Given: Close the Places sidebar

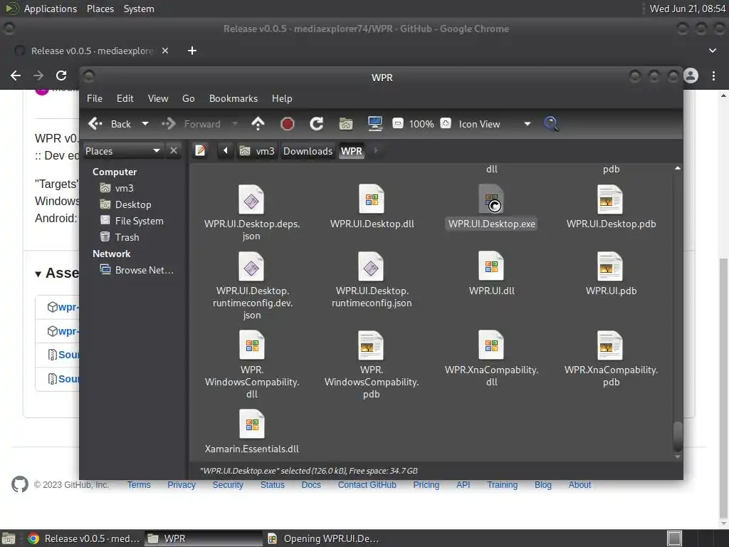Looking at the screenshot, I should point(174,151).
